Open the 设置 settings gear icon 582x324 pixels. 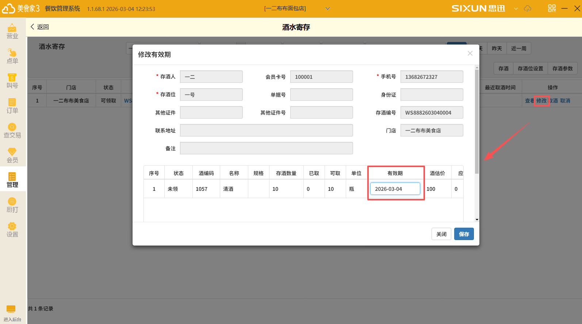click(12, 229)
